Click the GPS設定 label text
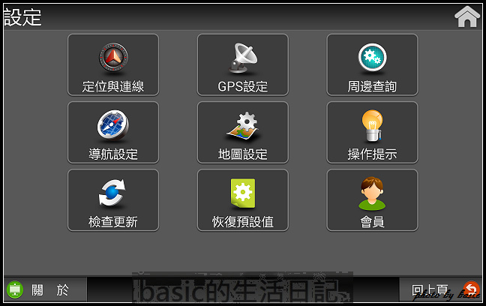This screenshot has width=486, height=306. [x=243, y=86]
